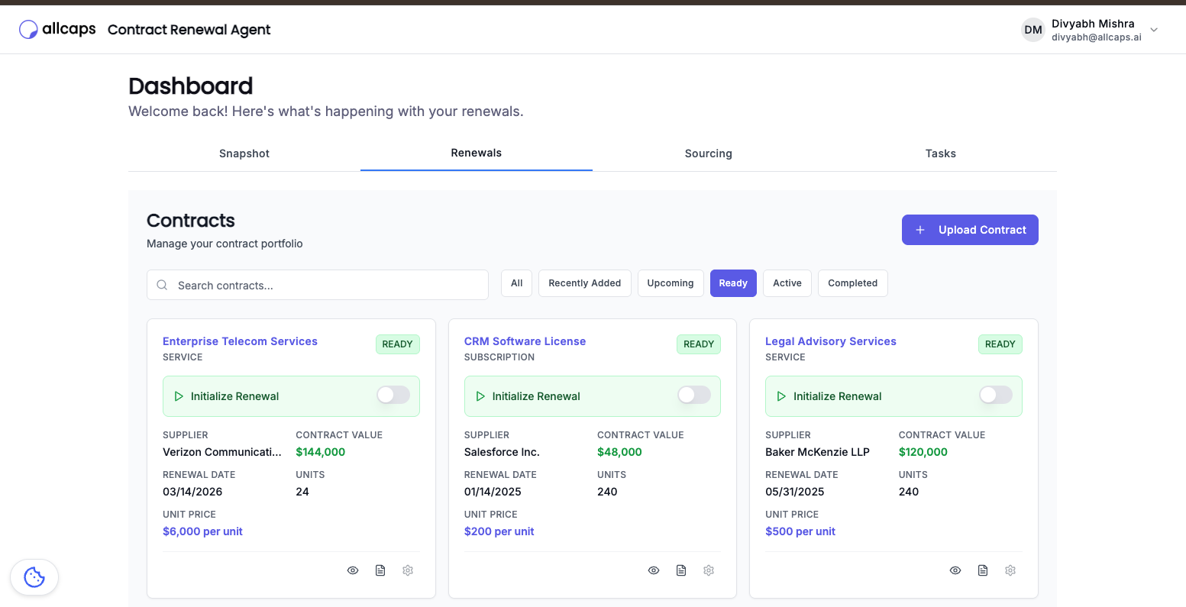Viewport: 1186px width, 607px height.
Task: View CRM Software License via eye icon
Action: [x=654, y=570]
